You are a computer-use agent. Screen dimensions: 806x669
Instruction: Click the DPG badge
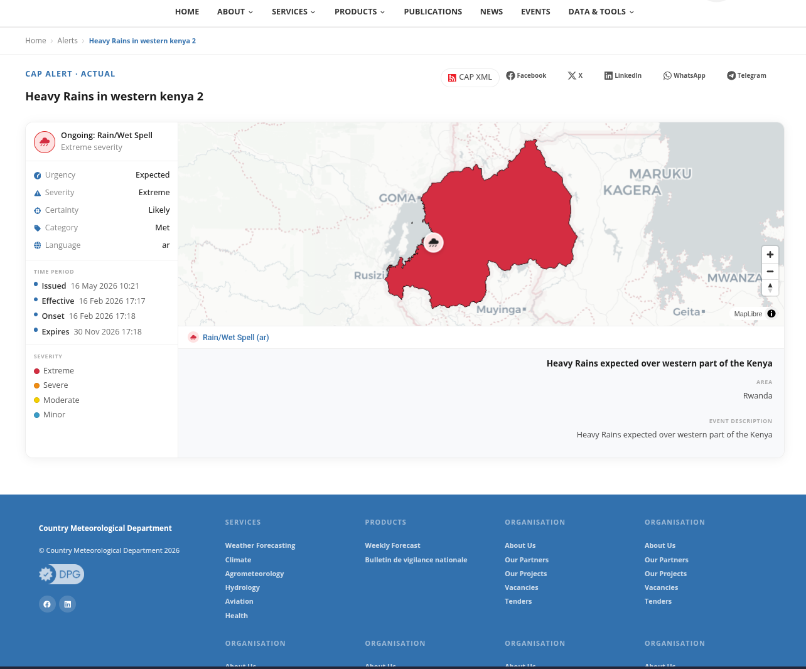click(62, 574)
